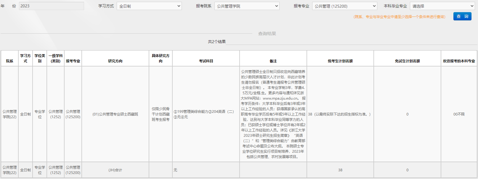Click the 研究方向 column header
Viewport: 478px width, 179px height.
(115, 61)
